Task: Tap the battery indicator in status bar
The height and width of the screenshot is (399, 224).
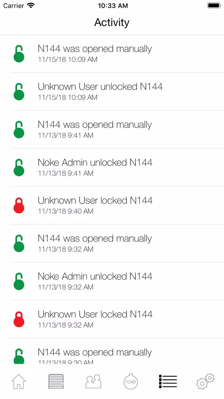Action: [x=214, y=6]
